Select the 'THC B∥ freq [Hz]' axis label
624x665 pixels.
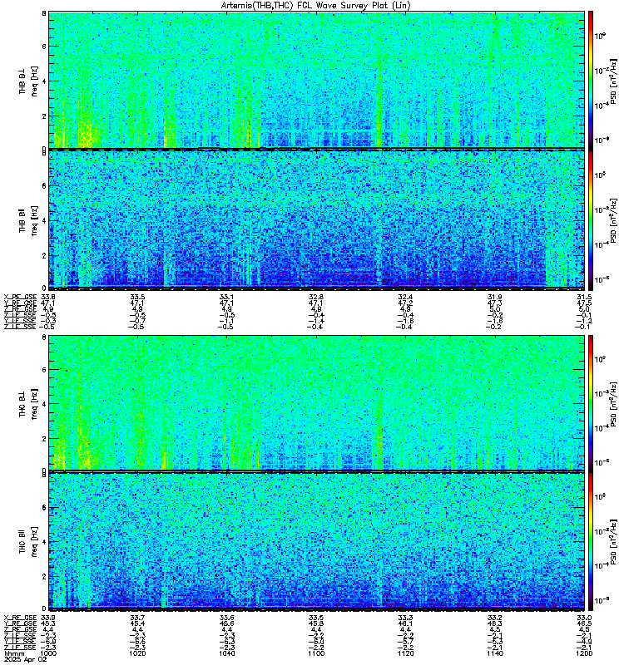28,542
